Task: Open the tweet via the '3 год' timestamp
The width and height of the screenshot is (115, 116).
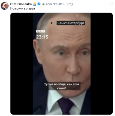Action: (69, 4)
